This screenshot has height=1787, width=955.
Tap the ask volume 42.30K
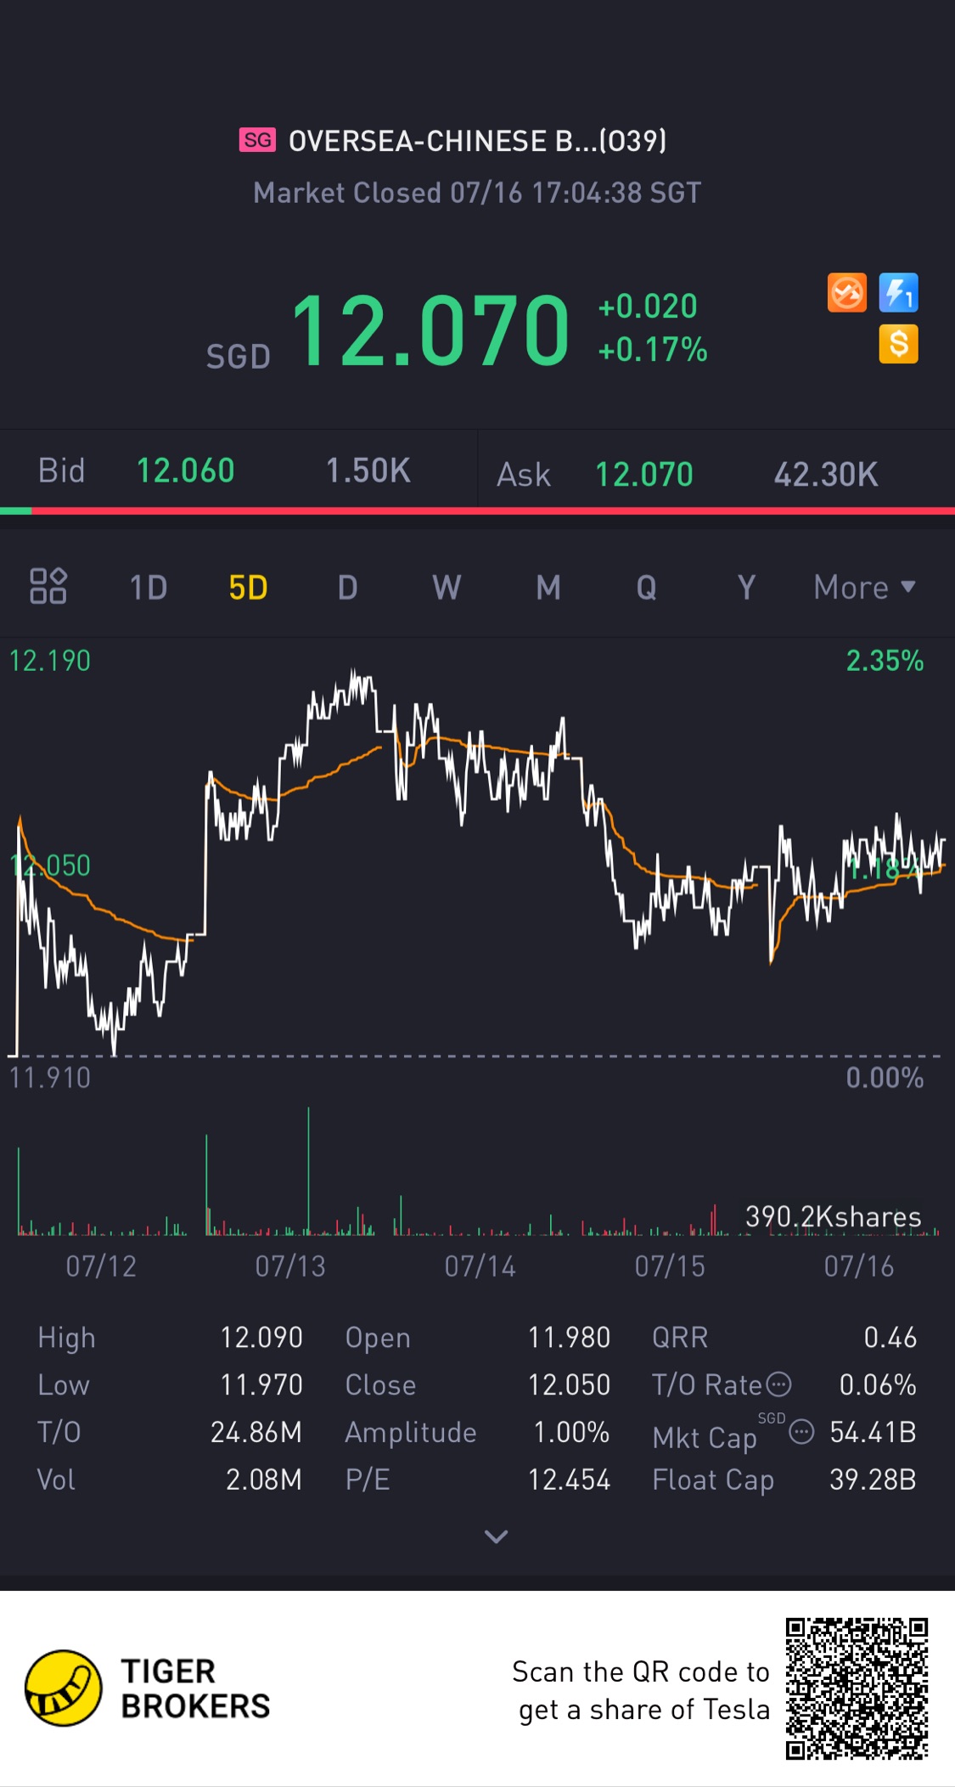click(826, 475)
